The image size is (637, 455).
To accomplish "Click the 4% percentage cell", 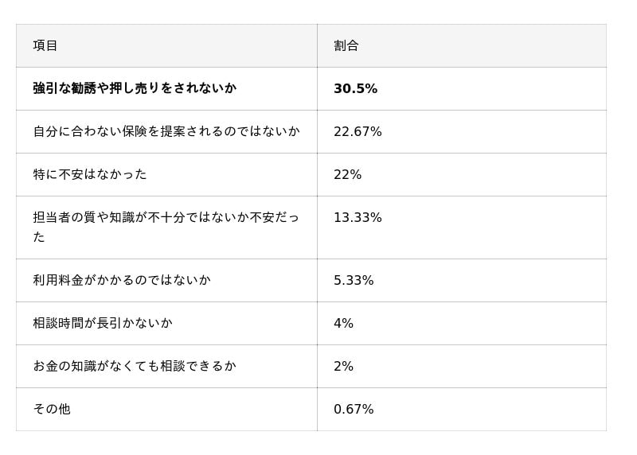I will coord(343,323).
